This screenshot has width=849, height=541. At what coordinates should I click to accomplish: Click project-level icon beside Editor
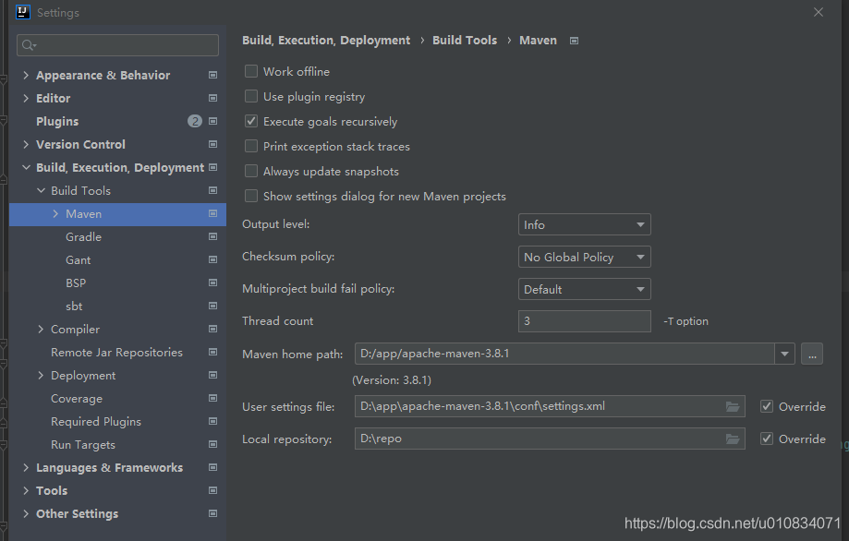coord(212,98)
